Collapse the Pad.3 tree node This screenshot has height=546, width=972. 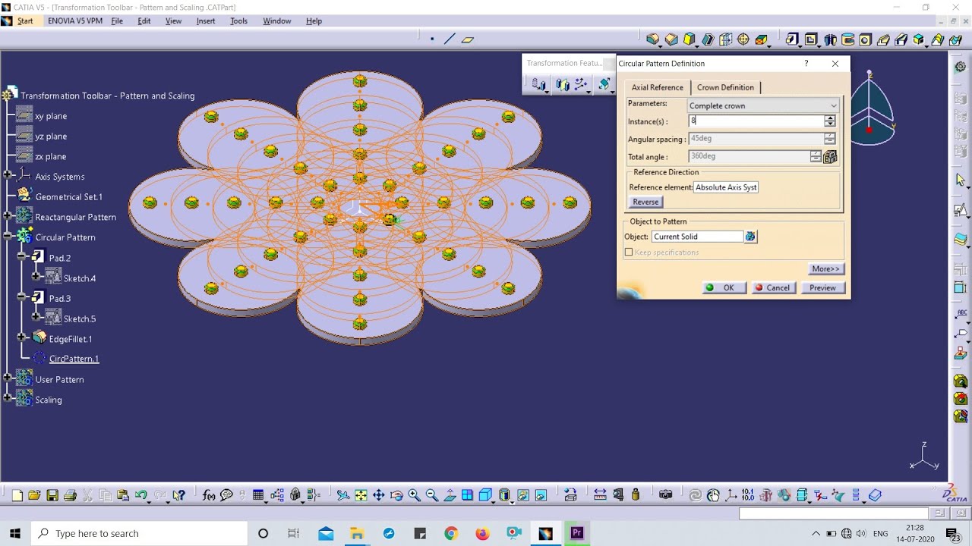[22, 297]
